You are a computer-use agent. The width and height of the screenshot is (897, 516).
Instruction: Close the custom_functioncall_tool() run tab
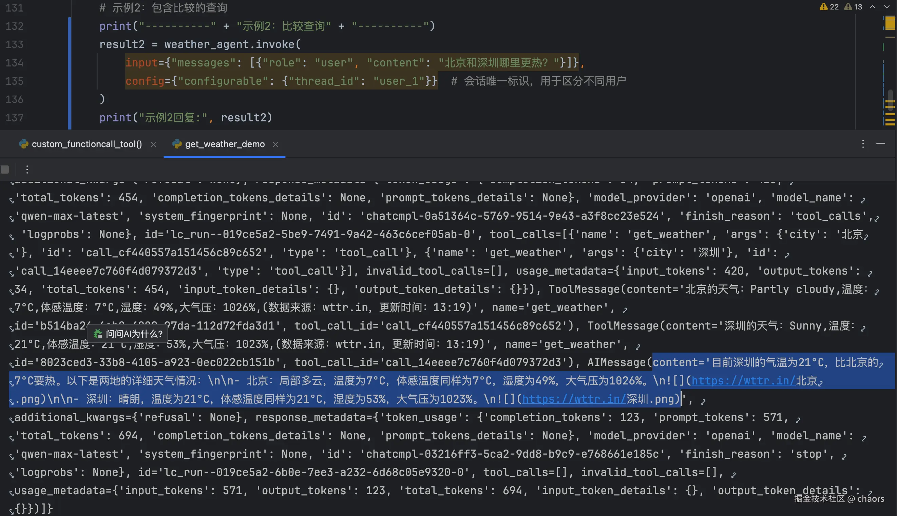[153, 144]
